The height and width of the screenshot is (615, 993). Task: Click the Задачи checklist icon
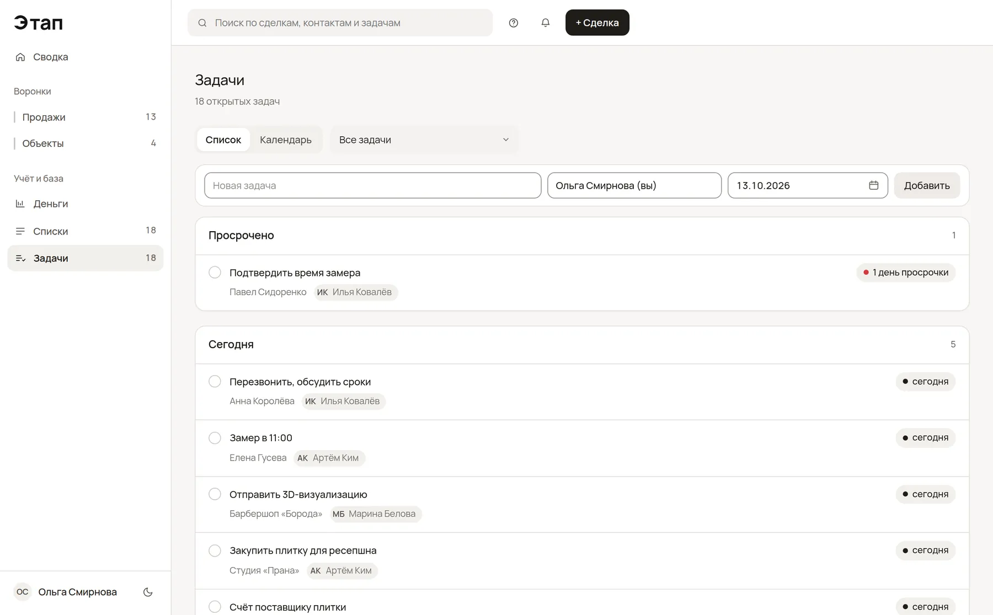pos(20,258)
